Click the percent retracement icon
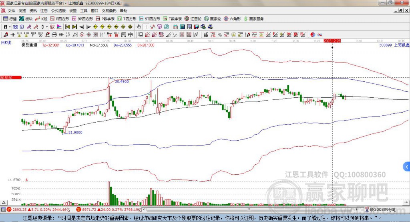This screenshot has height=222, width=410. coord(220,34)
